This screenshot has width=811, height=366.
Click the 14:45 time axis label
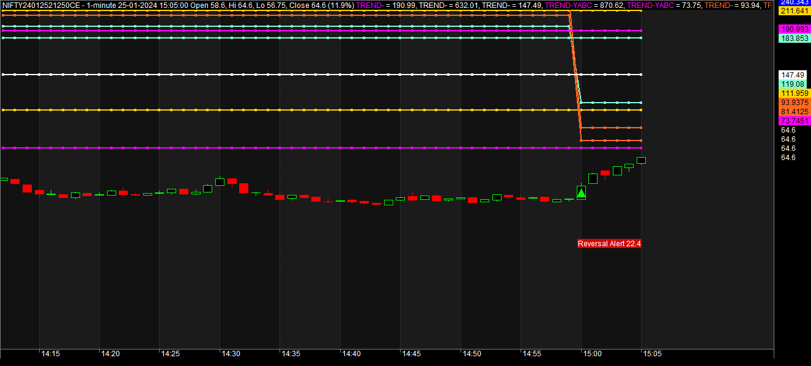411,354
